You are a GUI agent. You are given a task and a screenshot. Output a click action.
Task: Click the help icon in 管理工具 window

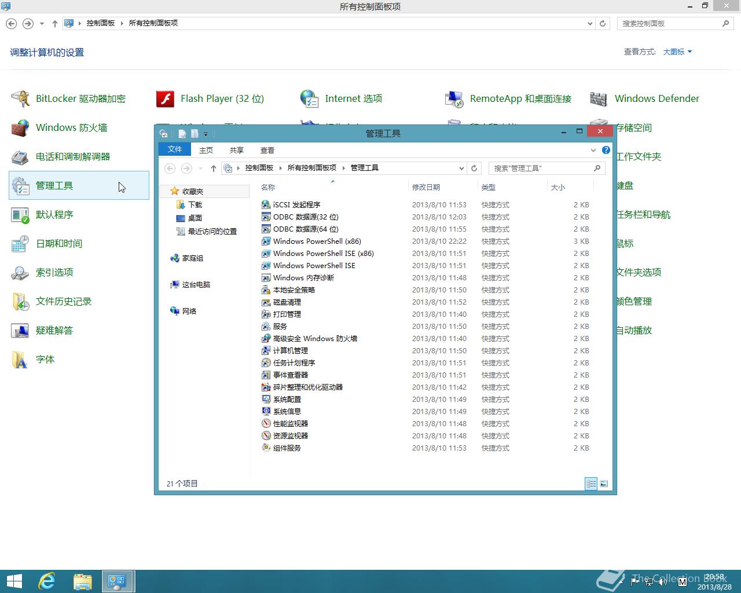pos(606,150)
